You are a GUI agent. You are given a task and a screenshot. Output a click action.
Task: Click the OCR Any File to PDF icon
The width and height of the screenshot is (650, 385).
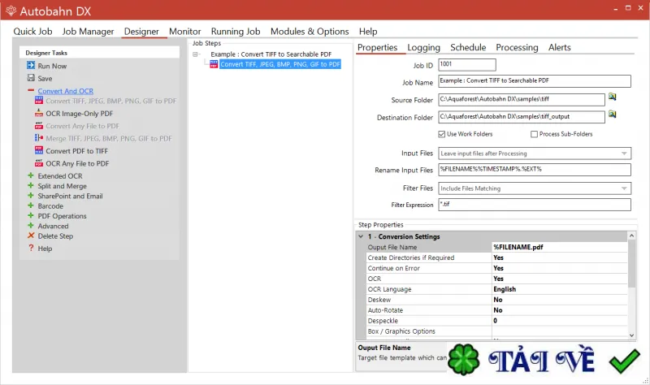click(39, 163)
